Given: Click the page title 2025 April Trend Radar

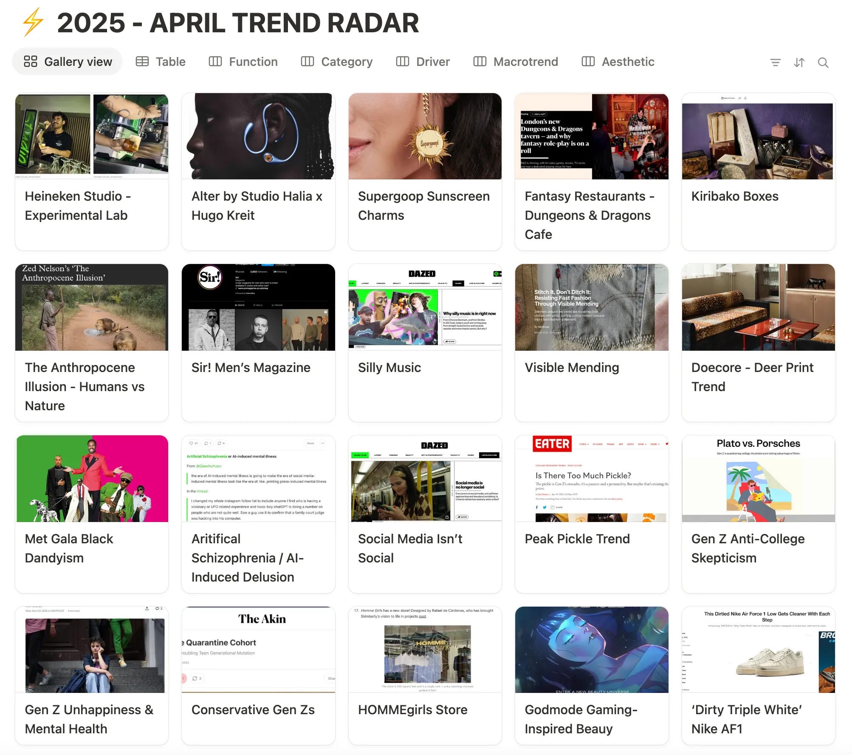Looking at the screenshot, I should tap(238, 23).
